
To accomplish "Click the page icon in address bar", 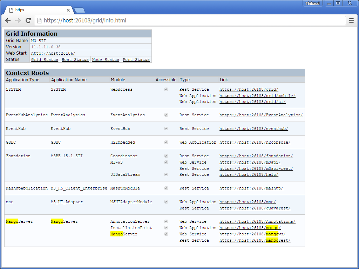I will tap(39, 21).
